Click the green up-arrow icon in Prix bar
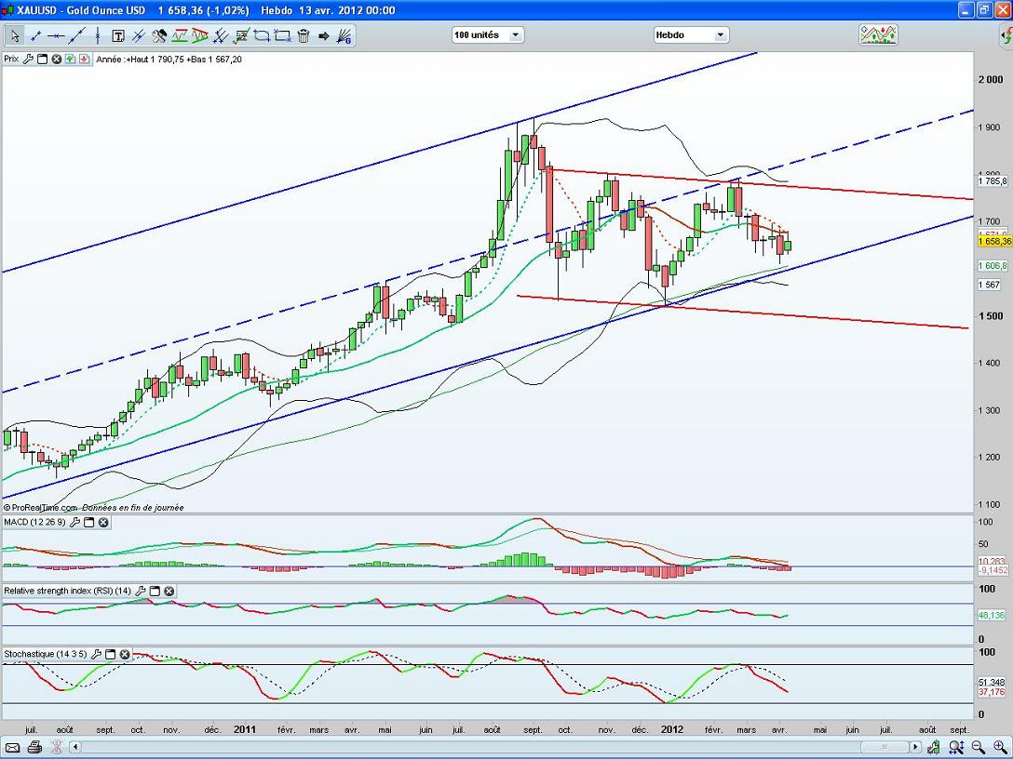Screen dimensions: 1013x759 71,59
